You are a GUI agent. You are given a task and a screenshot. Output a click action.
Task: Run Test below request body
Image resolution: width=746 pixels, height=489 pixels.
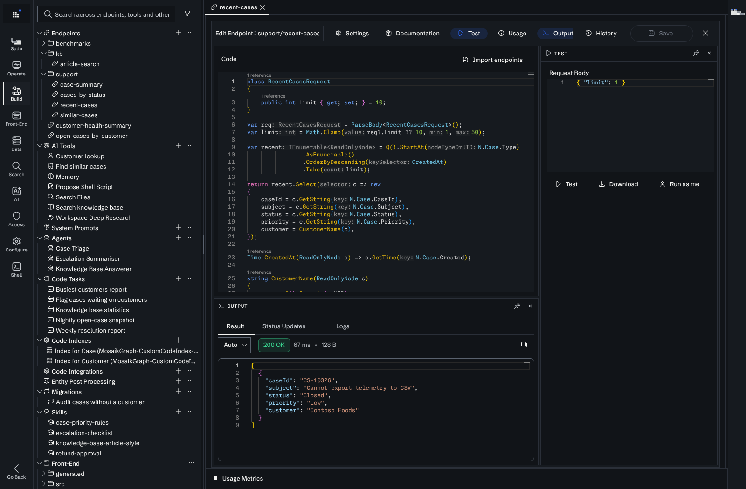(566, 184)
